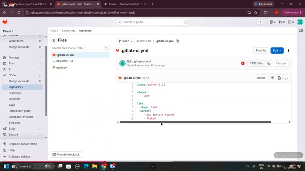This screenshot has width=305, height=171.
Task: Expand the Manage sidebar section
Action: [x=22, y=57]
